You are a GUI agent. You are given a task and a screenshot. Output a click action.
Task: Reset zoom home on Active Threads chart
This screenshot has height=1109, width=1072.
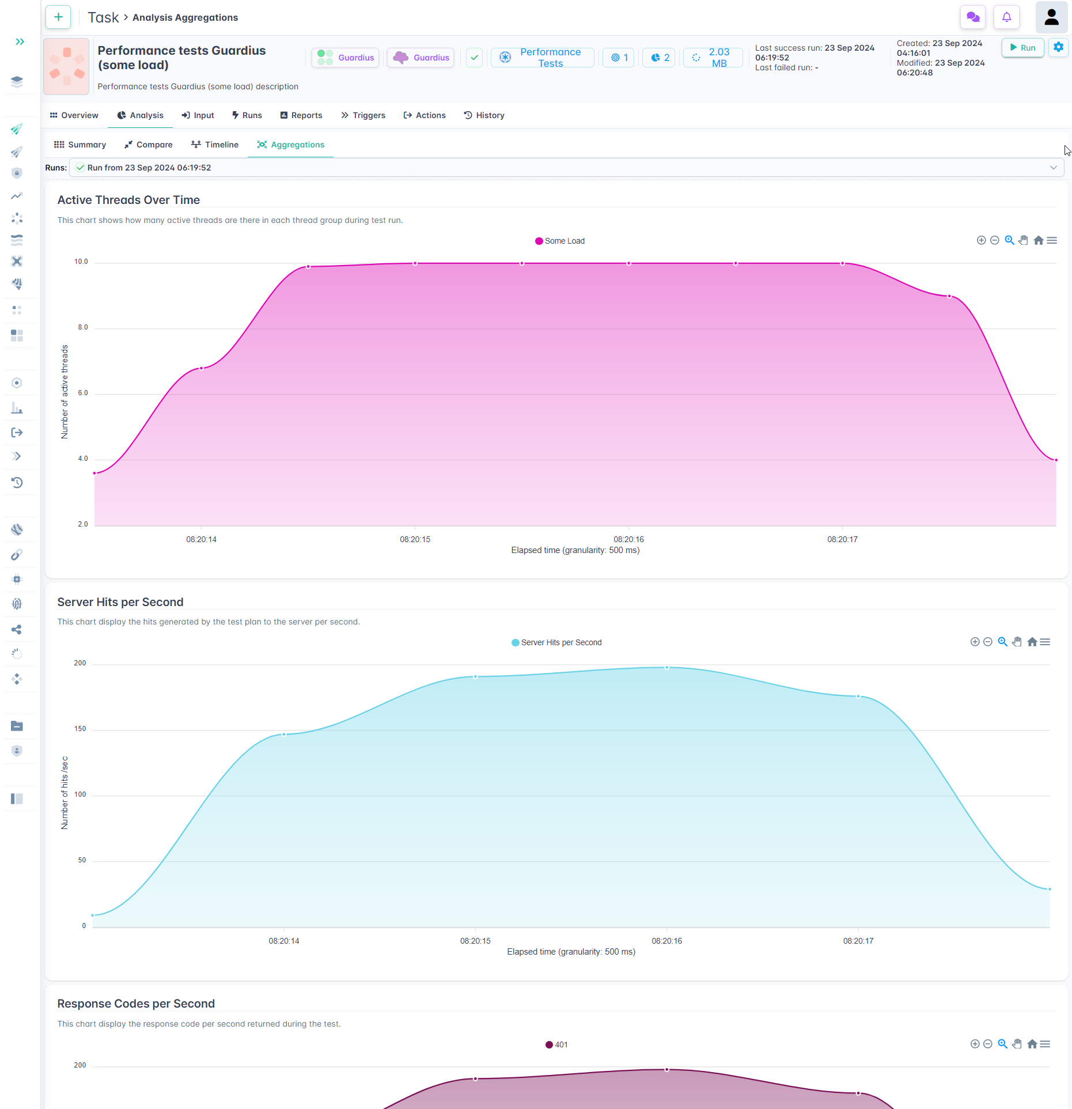(1038, 240)
